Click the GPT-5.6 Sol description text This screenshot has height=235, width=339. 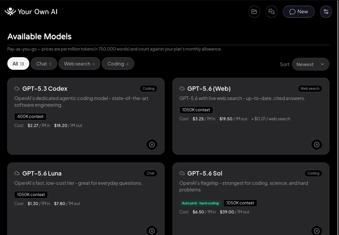point(244,186)
